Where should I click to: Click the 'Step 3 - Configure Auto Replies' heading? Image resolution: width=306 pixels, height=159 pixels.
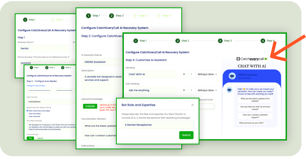(41, 81)
